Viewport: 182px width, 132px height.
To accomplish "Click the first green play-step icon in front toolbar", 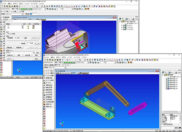I will [64, 63].
